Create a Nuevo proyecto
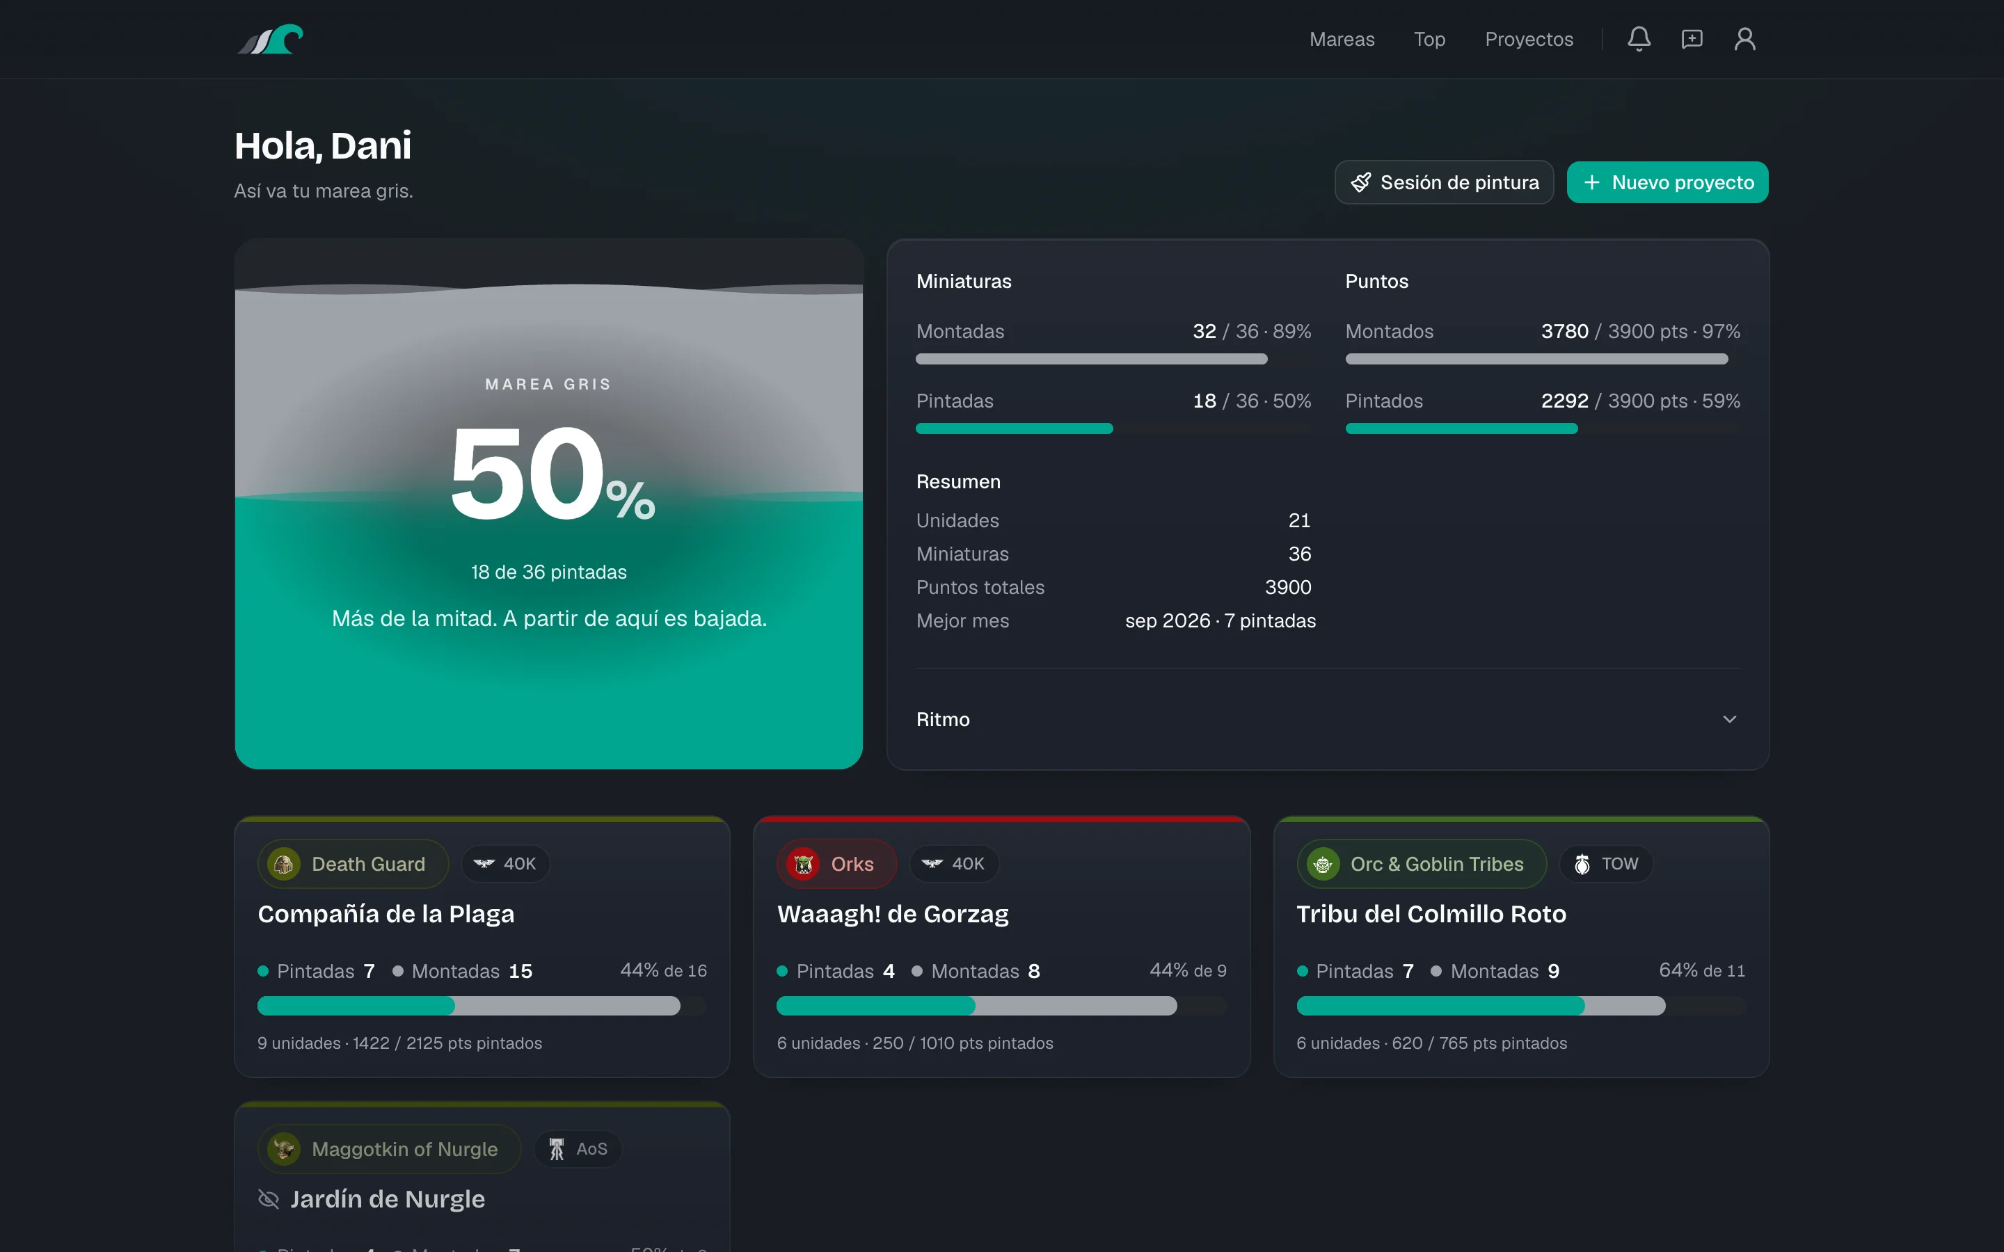The height and width of the screenshot is (1252, 2004). (1667, 182)
